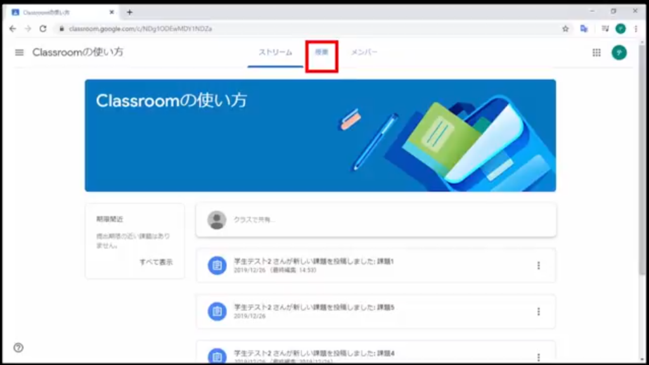
Task: Bookmark this page with the star icon
Action: click(565, 29)
